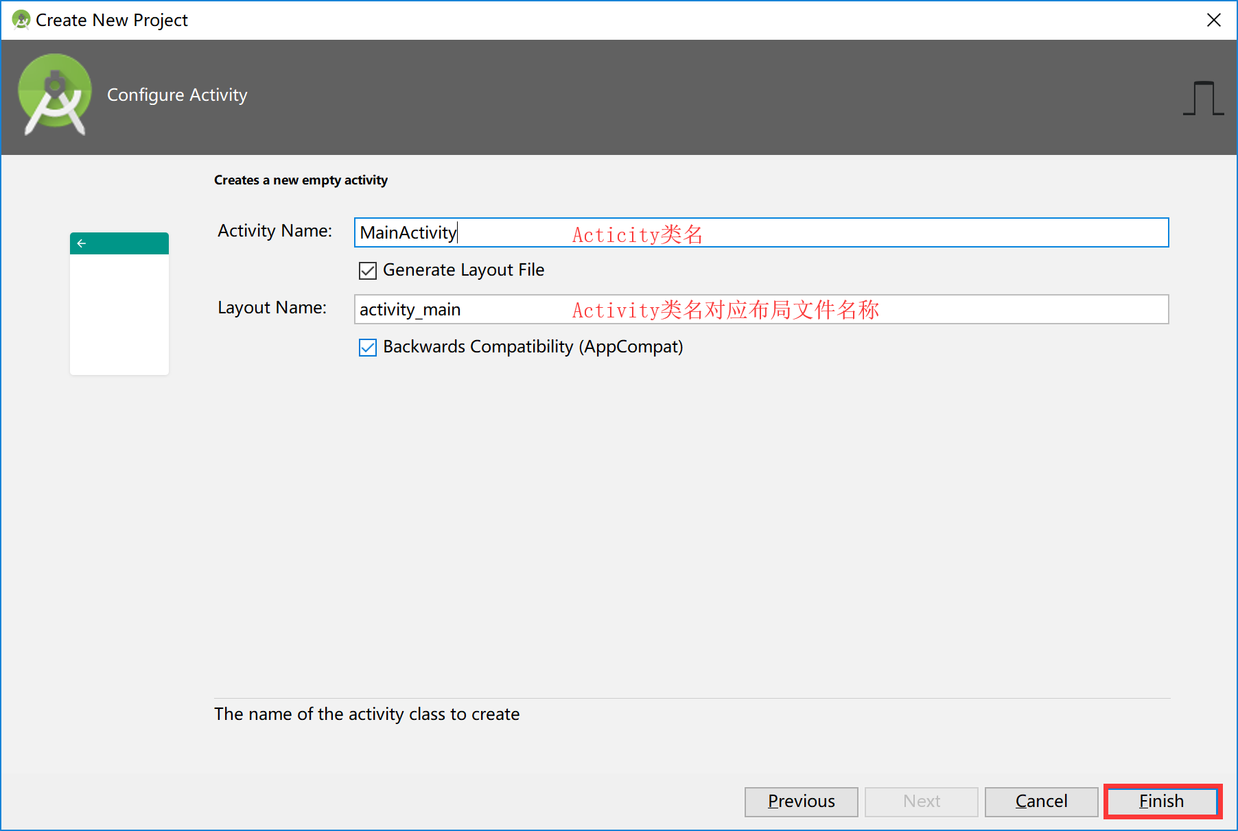Click the 'Activity Name:' label

(275, 231)
